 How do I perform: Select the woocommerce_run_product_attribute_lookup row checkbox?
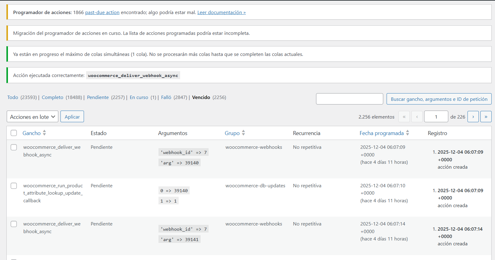click(x=14, y=186)
